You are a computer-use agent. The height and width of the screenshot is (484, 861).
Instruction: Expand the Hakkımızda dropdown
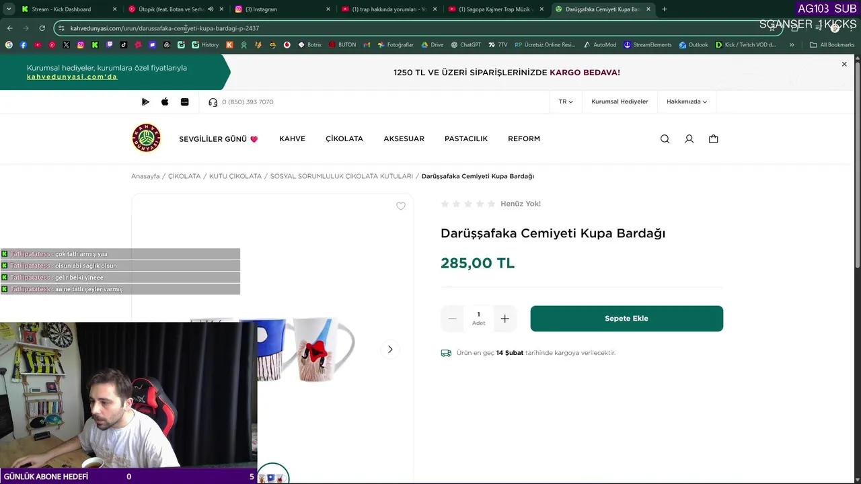(687, 102)
